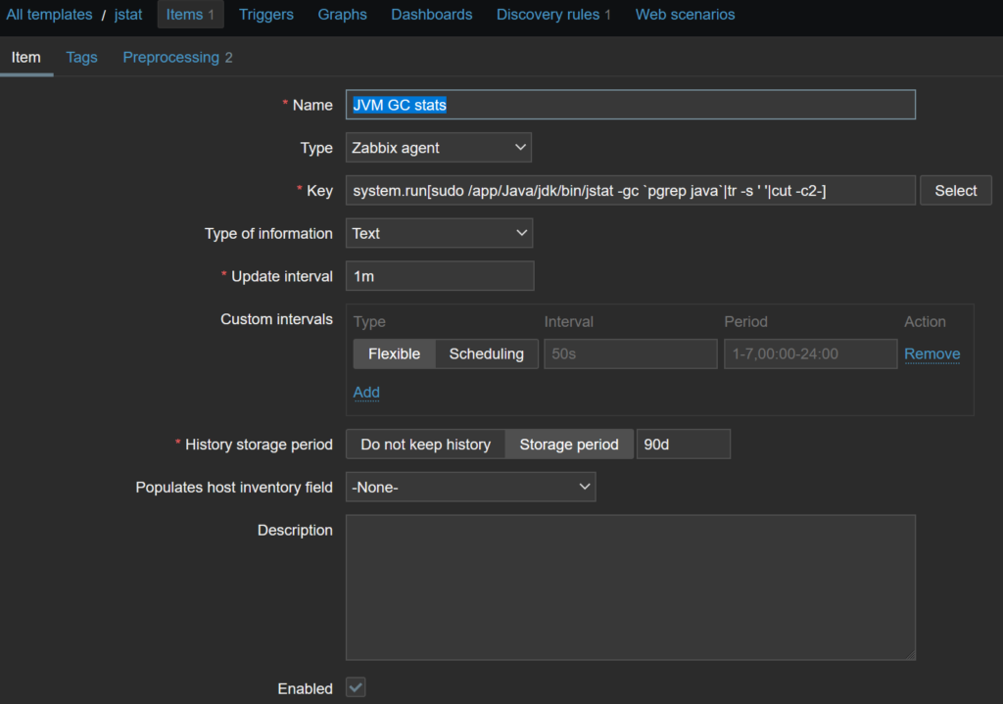Expand the Type of information dropdown

click(x=439, y=233)
